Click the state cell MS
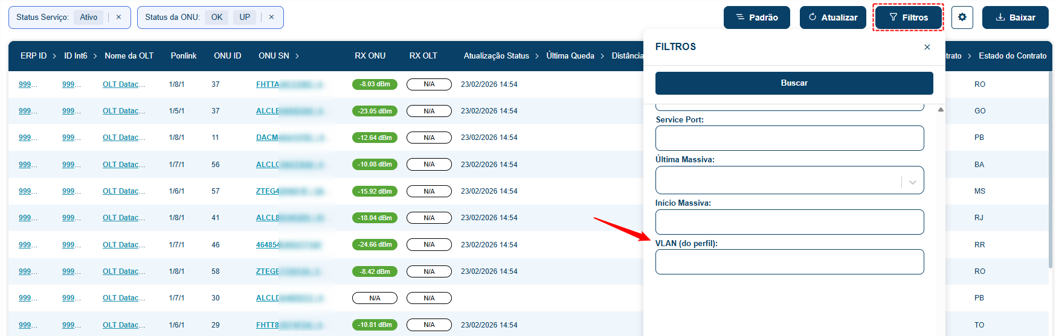The height and width of the screenshot is (336, 1059). tap(979, 191)
